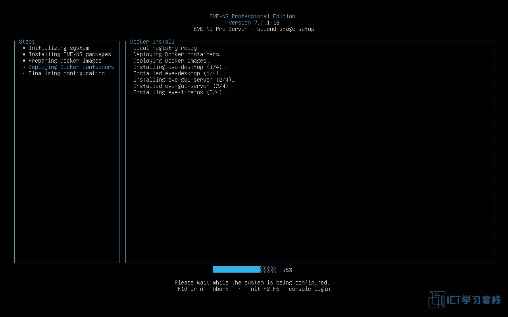
Task: Click the 'Deploying Docker images…' log line
Action: point(171,61)
